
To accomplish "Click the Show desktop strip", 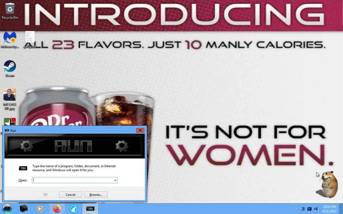I will coord(341,209).
